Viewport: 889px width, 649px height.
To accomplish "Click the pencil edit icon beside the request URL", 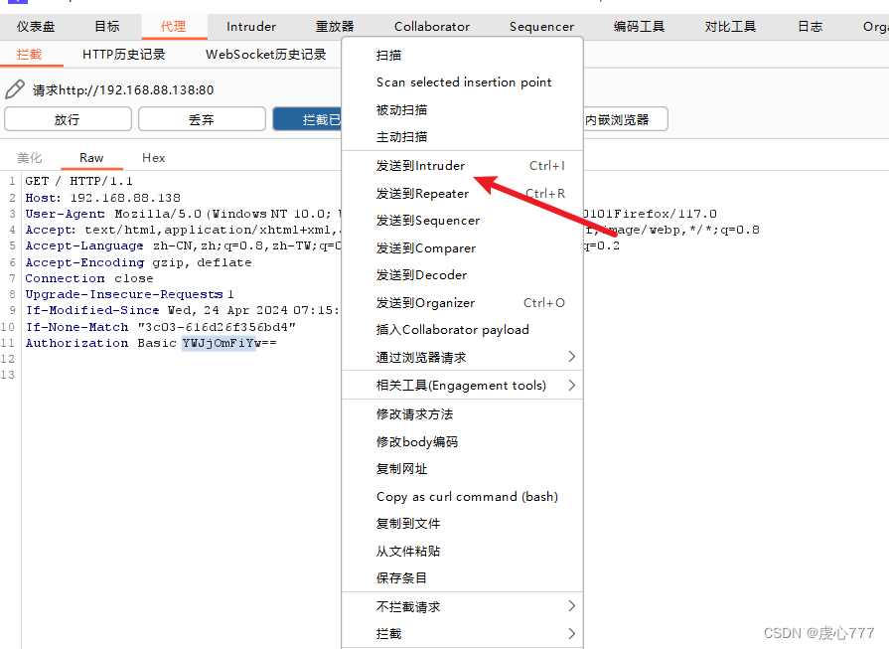I will pyautogui.click(x=15, y=87).
